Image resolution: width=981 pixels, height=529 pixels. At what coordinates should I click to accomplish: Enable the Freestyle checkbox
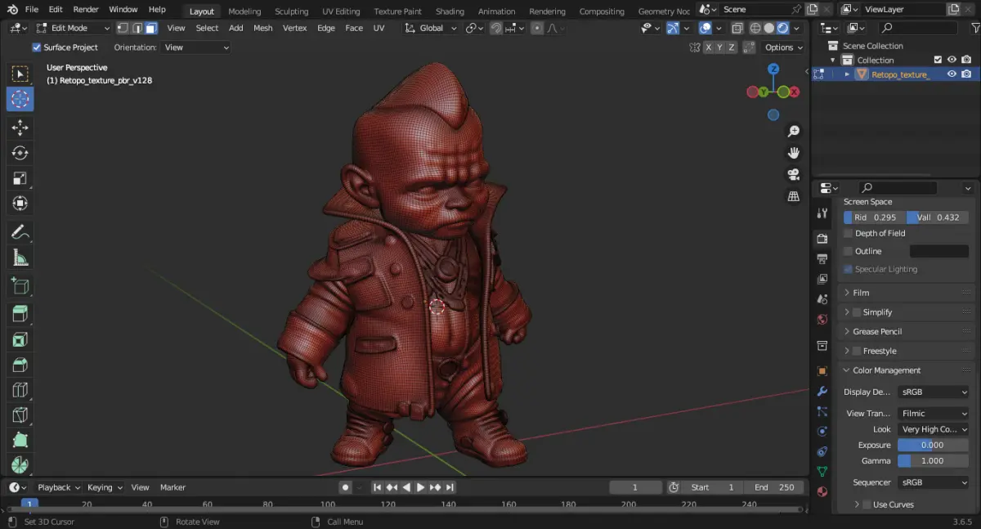[857, 351]
